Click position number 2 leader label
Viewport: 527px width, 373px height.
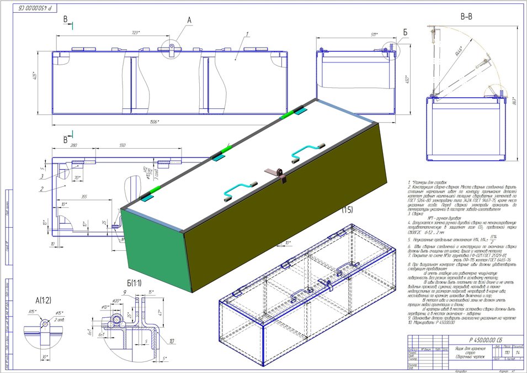click(42, 189)
